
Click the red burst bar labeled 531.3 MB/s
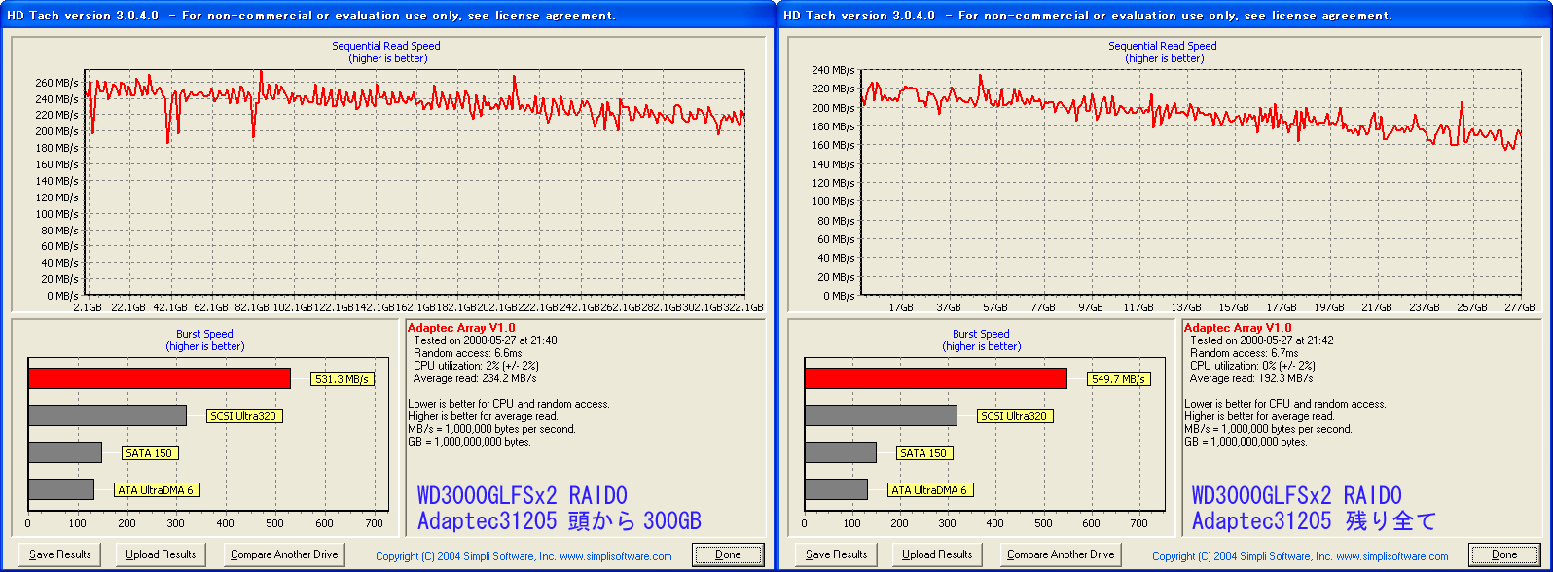tap(159, 378)
